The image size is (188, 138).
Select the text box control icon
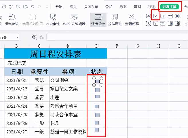point(156,23)
